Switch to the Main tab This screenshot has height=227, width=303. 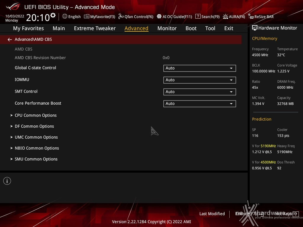click(59, 28)
